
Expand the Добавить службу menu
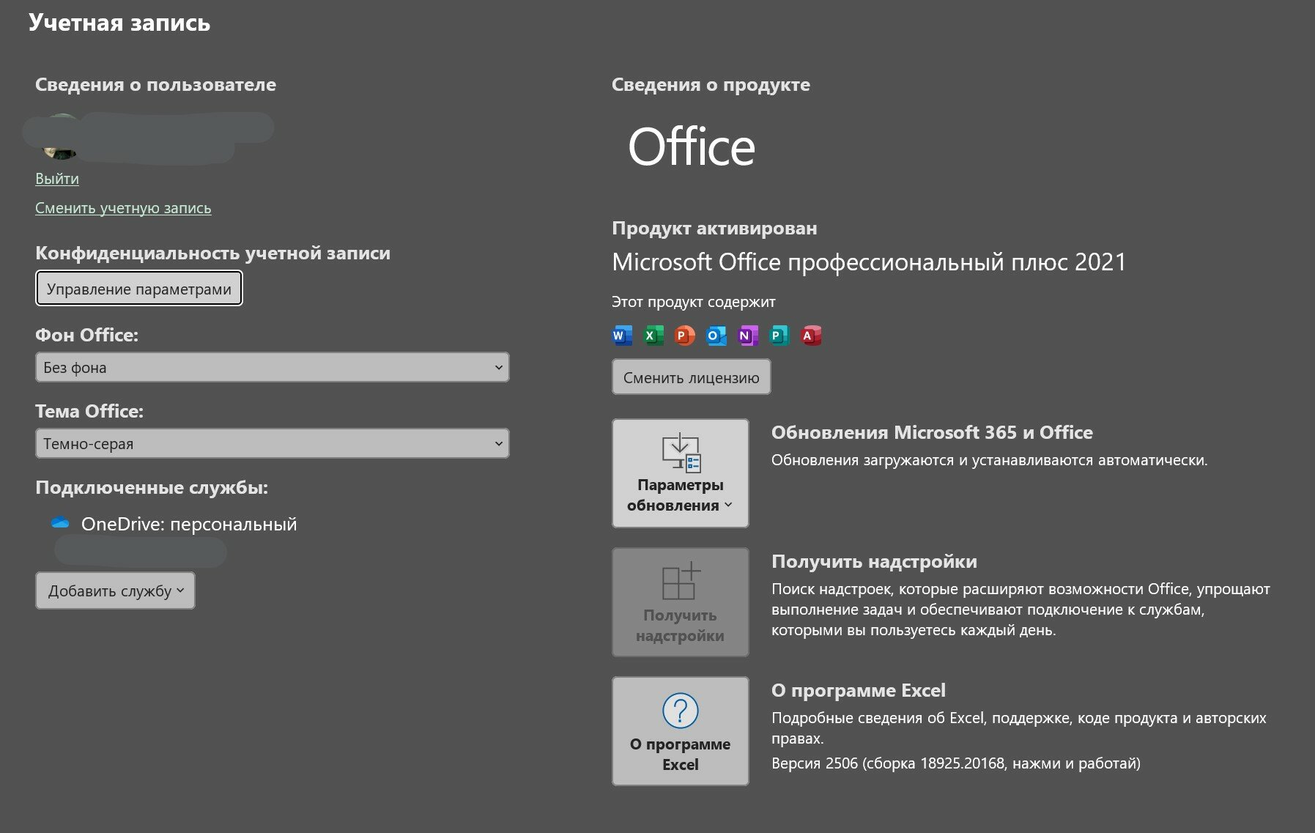[115, 590]
